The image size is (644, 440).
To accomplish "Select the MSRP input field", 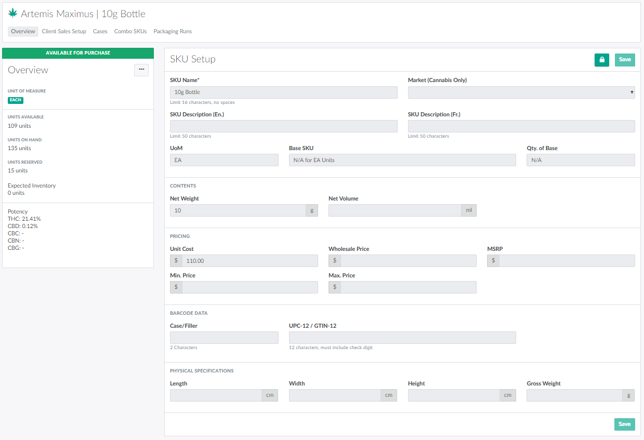I will coord(567,261).
